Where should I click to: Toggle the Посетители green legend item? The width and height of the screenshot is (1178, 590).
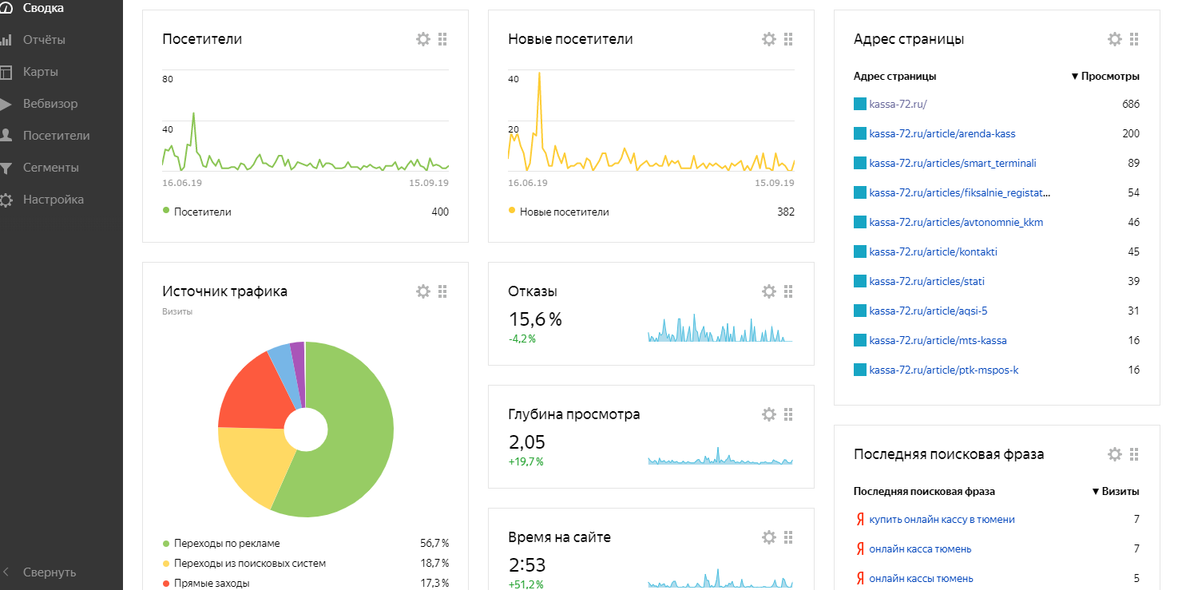(x=196, y=212)
